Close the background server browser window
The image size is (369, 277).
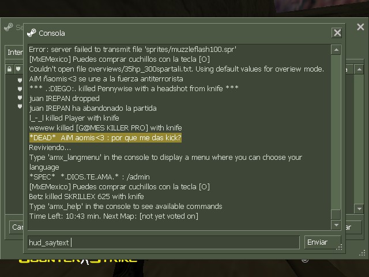(x=360, y=27)
